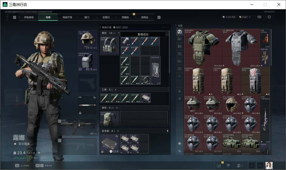Viewport: 286px width, 170px height.
Task: Click the player avatar portrait at bottom right
Action: (269, 166)
